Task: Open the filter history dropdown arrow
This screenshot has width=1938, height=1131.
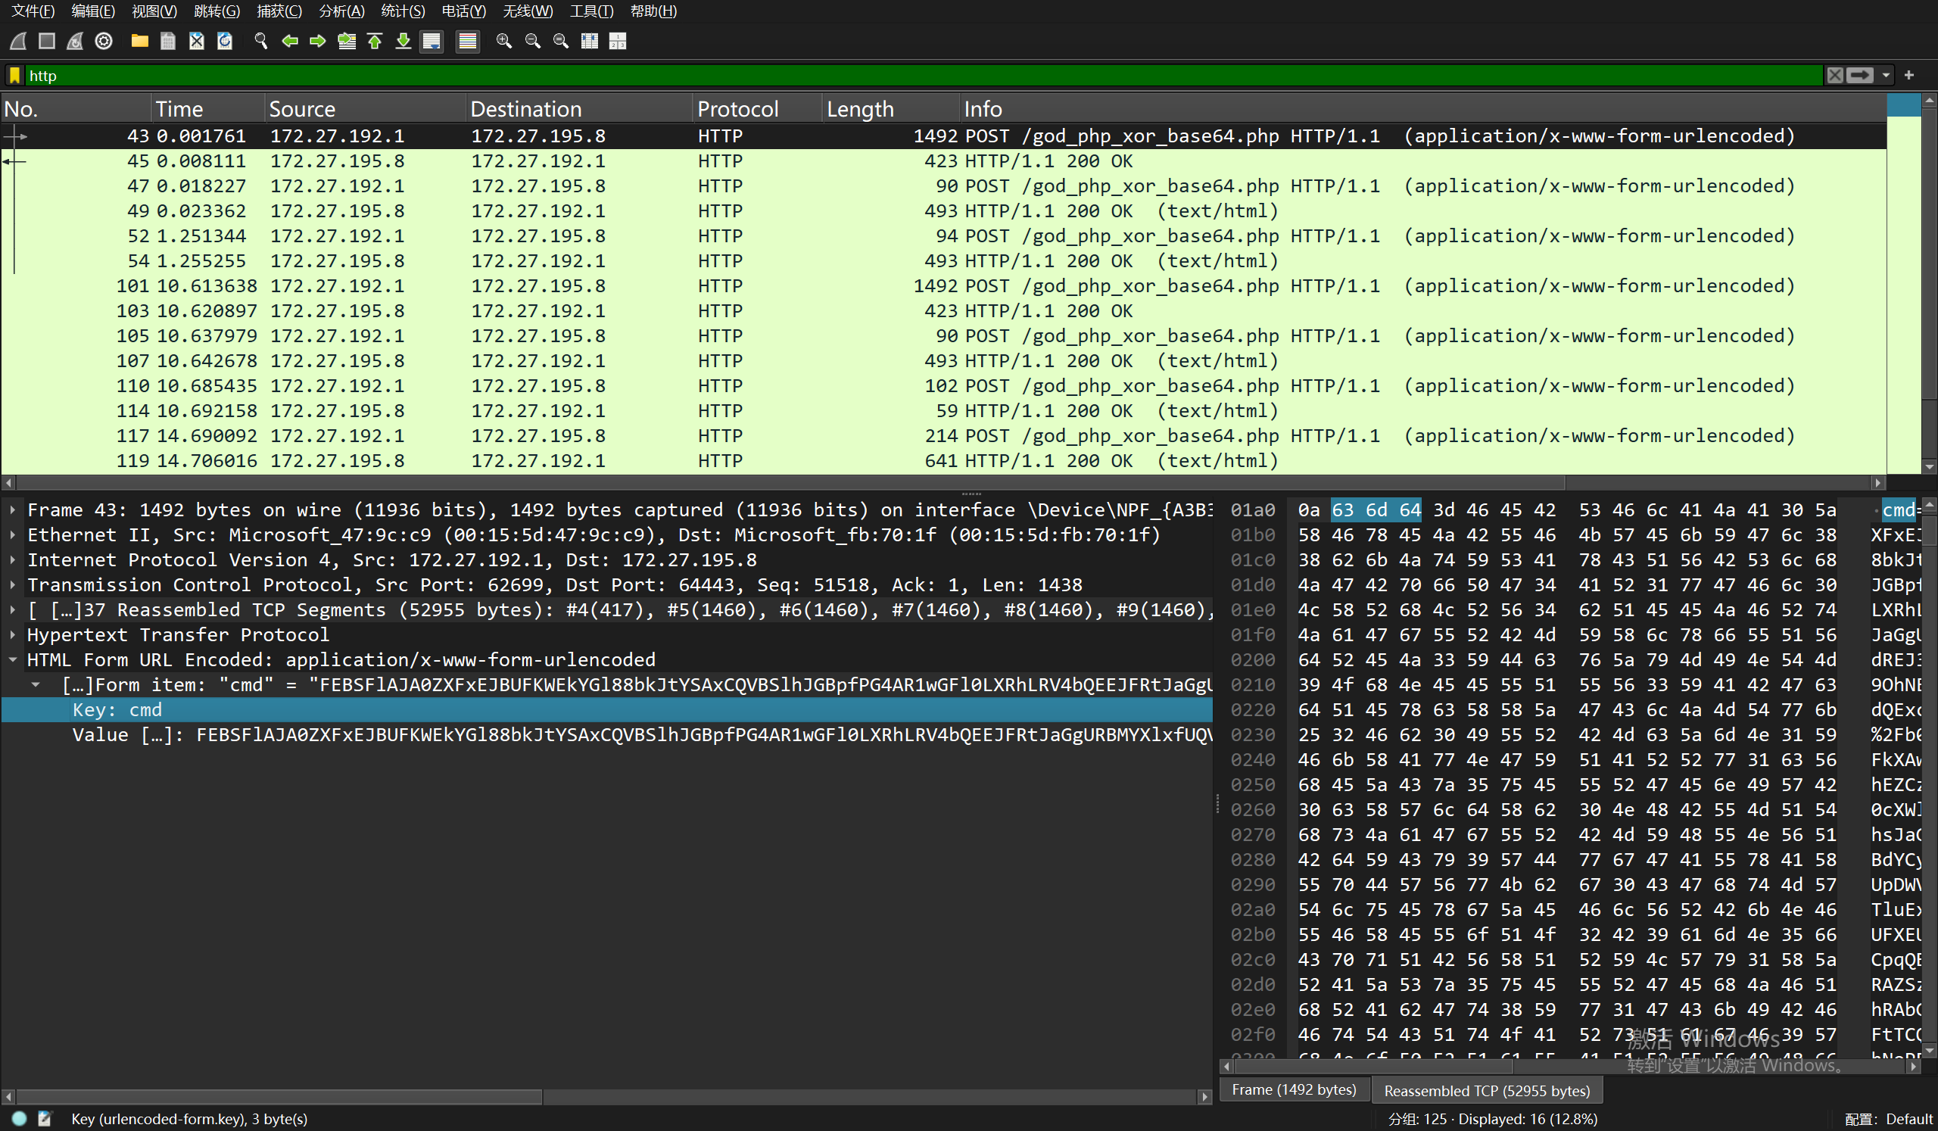Action: (x=1886, y=76)
